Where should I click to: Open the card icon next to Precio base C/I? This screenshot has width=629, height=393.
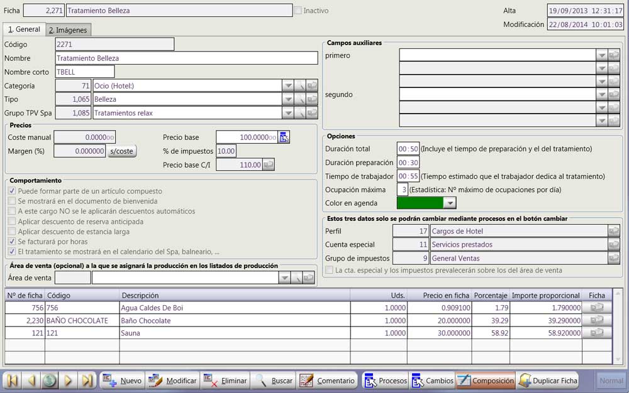pyautogui.click(x=269, y=164)
